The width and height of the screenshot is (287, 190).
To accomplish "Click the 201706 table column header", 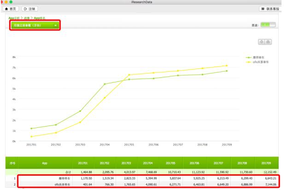I will 194,163.
